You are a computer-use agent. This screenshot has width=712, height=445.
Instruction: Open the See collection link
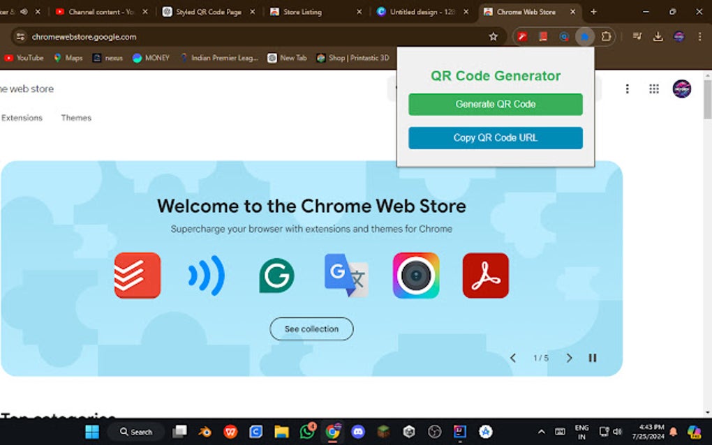click(311, 329)
